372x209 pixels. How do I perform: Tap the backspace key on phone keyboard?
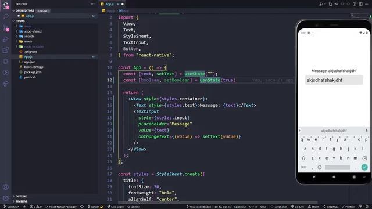coord(364,158)
